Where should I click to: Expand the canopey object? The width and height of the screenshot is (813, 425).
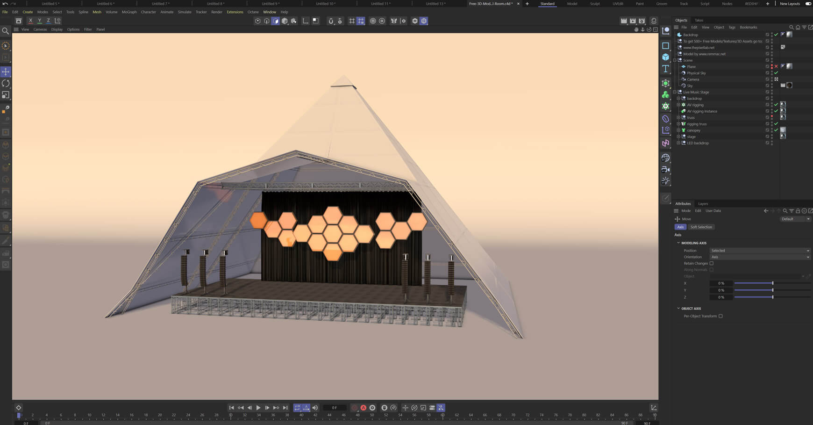pos(678,130)
